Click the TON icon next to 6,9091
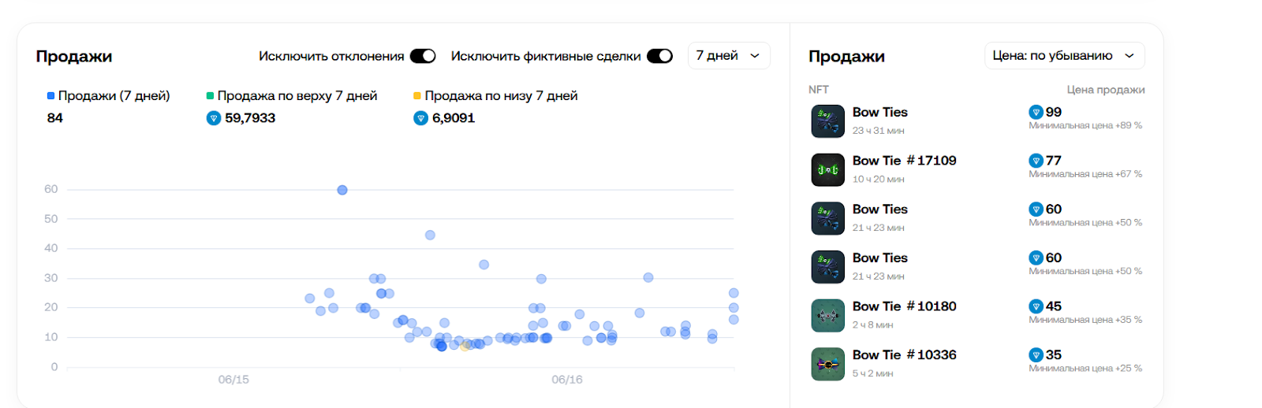This screenshot has width=1262, height=408. click(x=420, y=118)
